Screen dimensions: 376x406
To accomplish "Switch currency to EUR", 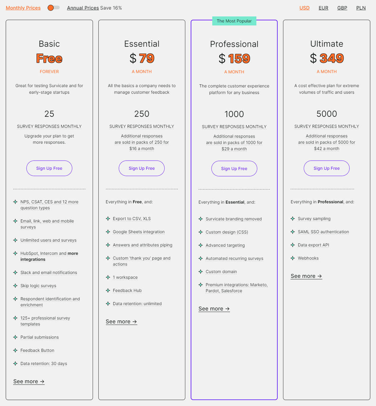I will point(323,8).
